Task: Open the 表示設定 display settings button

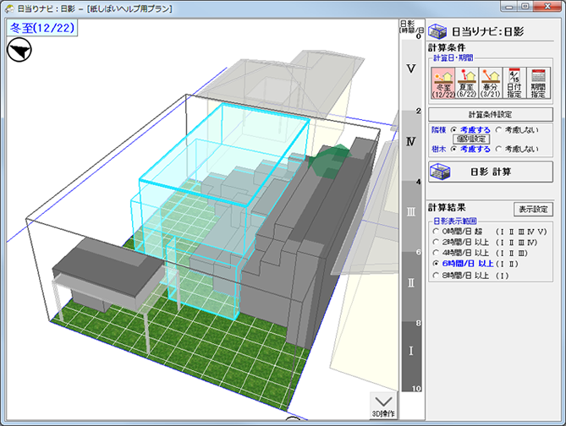Action: [533, 210]
